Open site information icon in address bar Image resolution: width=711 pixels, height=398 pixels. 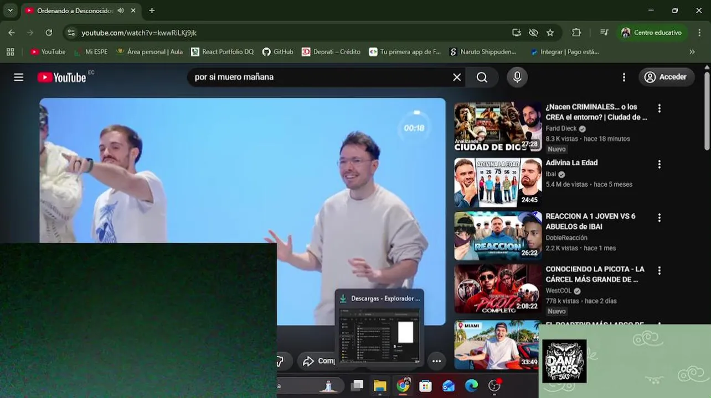pyautogui.click(x=71, y=33)
